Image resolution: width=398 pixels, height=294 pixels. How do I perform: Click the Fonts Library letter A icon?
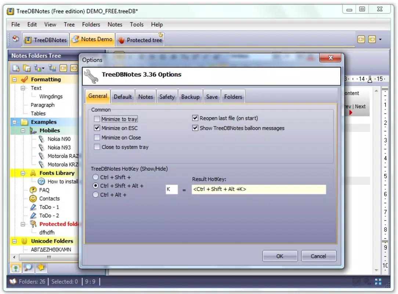33,173
